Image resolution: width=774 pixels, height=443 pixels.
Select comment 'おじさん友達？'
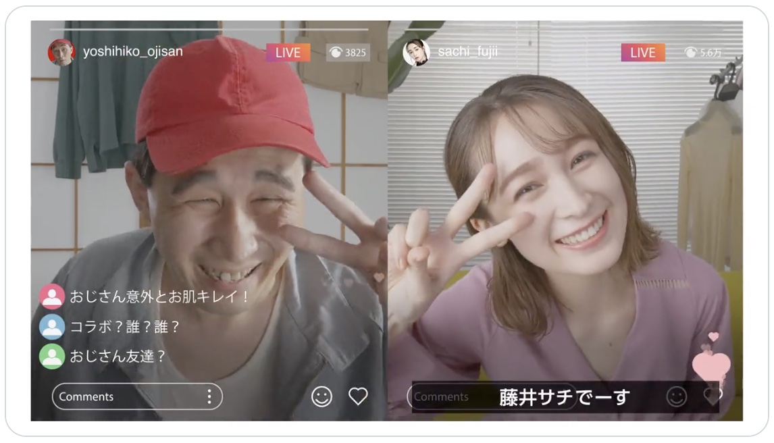(118, 356)
